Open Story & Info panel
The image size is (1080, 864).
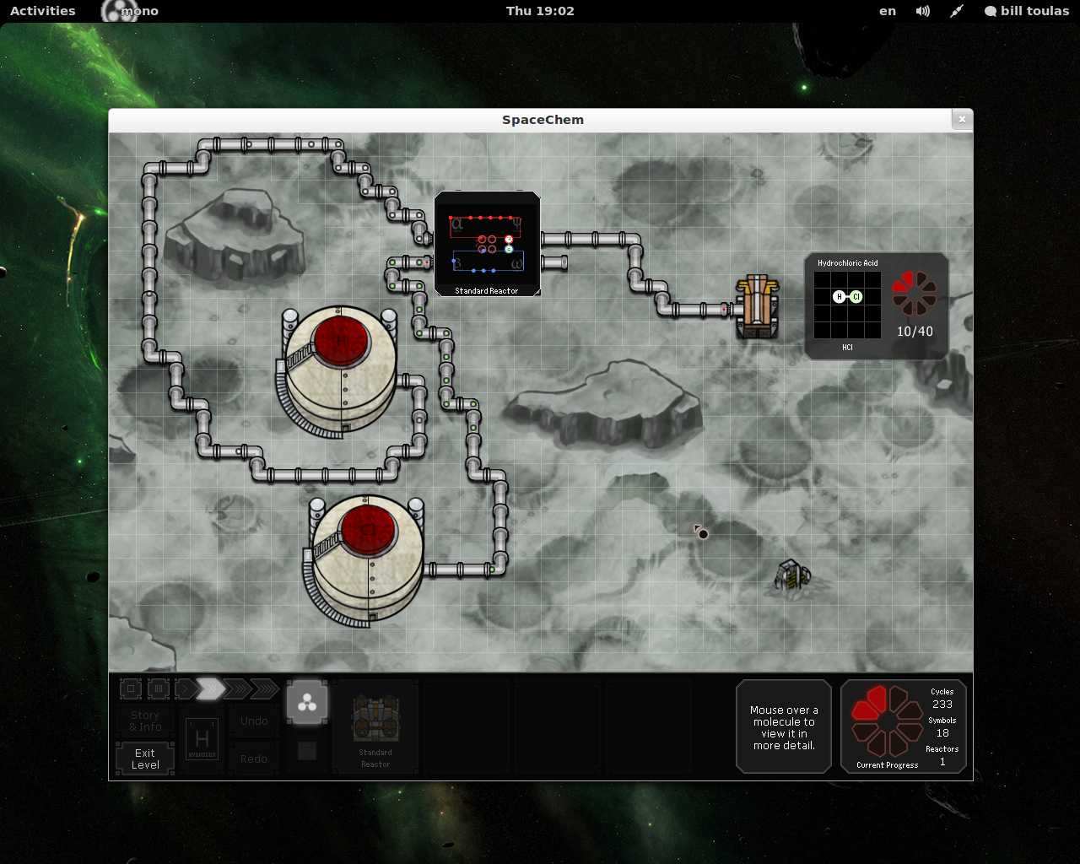(145, 721)
